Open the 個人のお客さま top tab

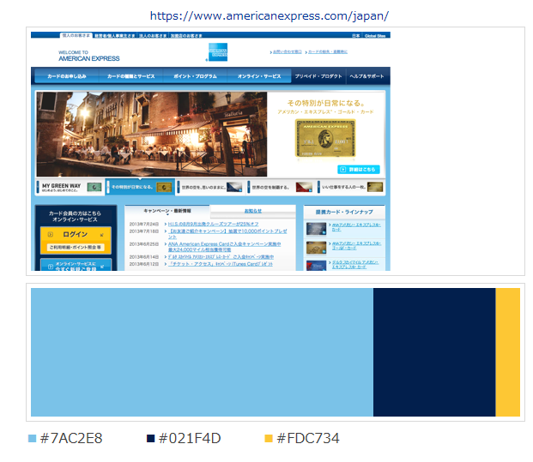(x=76, y=35)
